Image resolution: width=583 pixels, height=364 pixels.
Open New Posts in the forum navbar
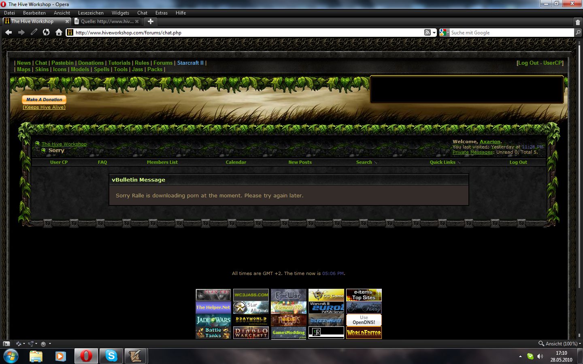click(x=300, y=162)
